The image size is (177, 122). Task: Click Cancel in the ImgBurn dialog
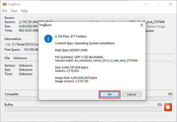tap(132, 94)
